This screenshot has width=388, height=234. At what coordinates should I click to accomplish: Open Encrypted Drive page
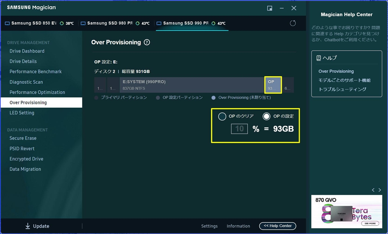(x=27, y=159)
